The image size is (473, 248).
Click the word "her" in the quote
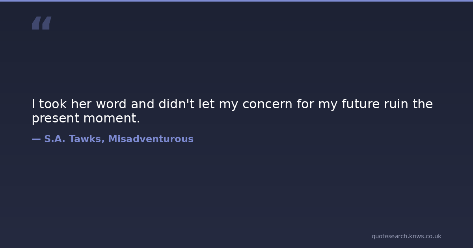coord(81,104)
